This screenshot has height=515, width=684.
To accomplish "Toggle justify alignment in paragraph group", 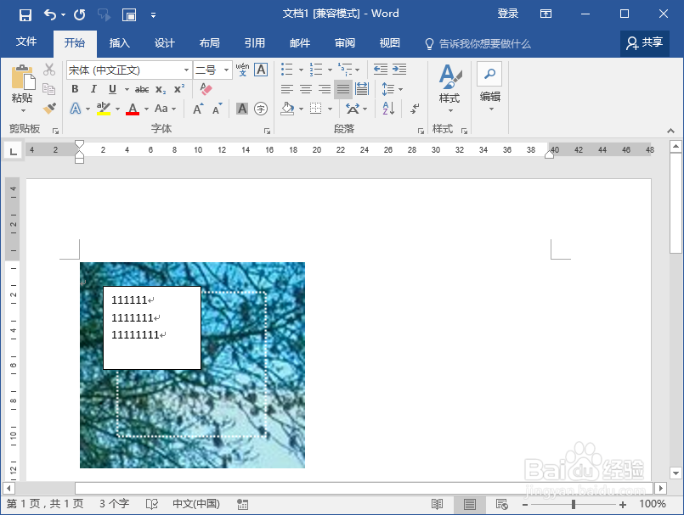I will (342, 88).
